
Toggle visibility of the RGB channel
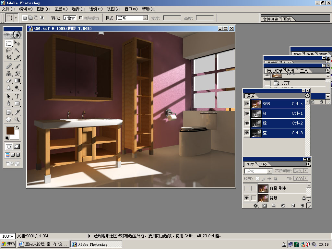[x=247, y=103]
